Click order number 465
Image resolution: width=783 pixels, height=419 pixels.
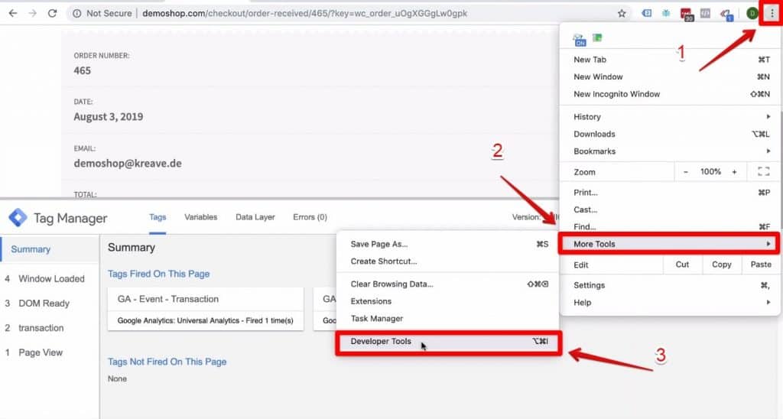[x=83, y=71]
